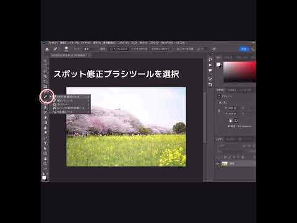This screenshot has width=297, height=223.
Task: Choose 修復ブラシツール from the flyout
Action: [x=71, y=100]
